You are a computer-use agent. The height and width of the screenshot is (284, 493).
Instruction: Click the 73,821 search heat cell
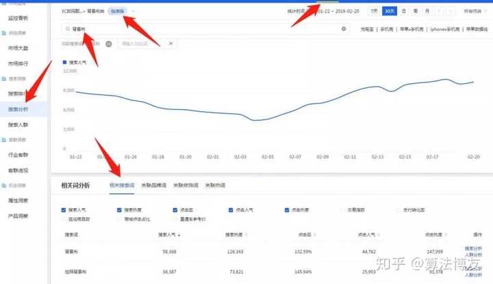236,272
